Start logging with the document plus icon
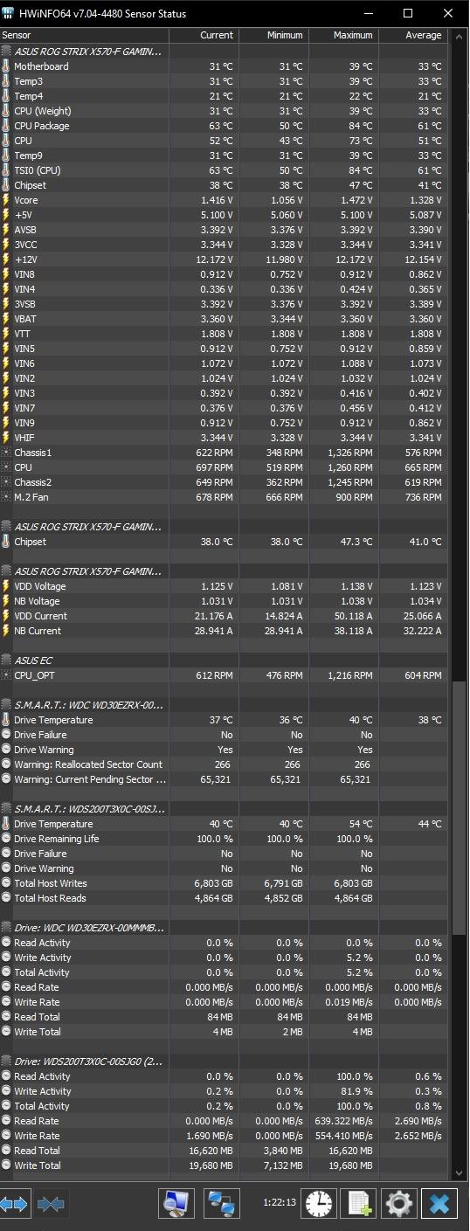This screenshot has width=470, height=1231. click(x=359, y=1204)
